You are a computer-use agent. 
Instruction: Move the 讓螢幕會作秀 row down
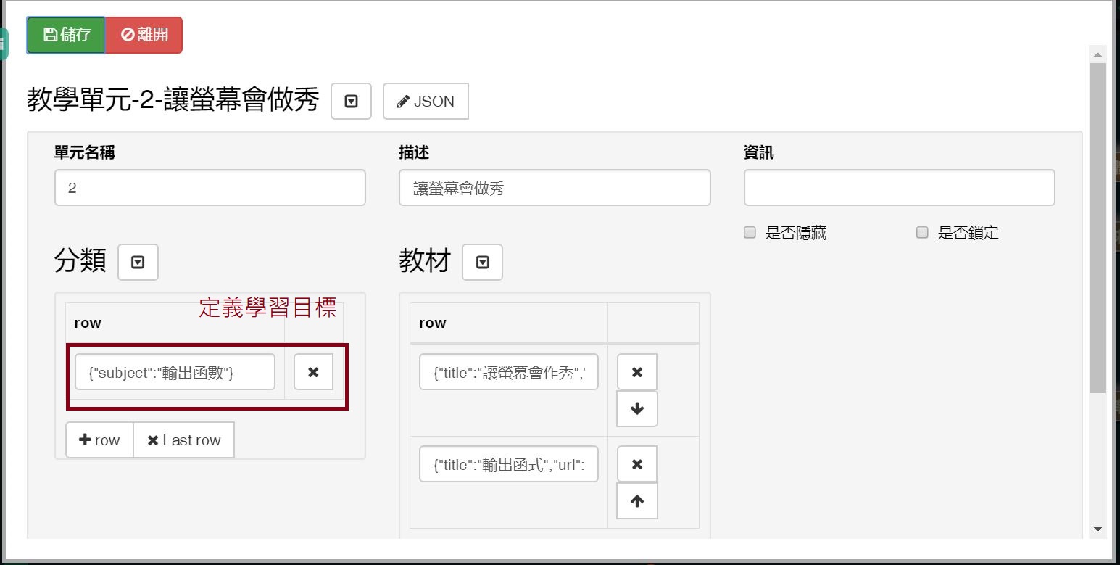coord(637,409)
